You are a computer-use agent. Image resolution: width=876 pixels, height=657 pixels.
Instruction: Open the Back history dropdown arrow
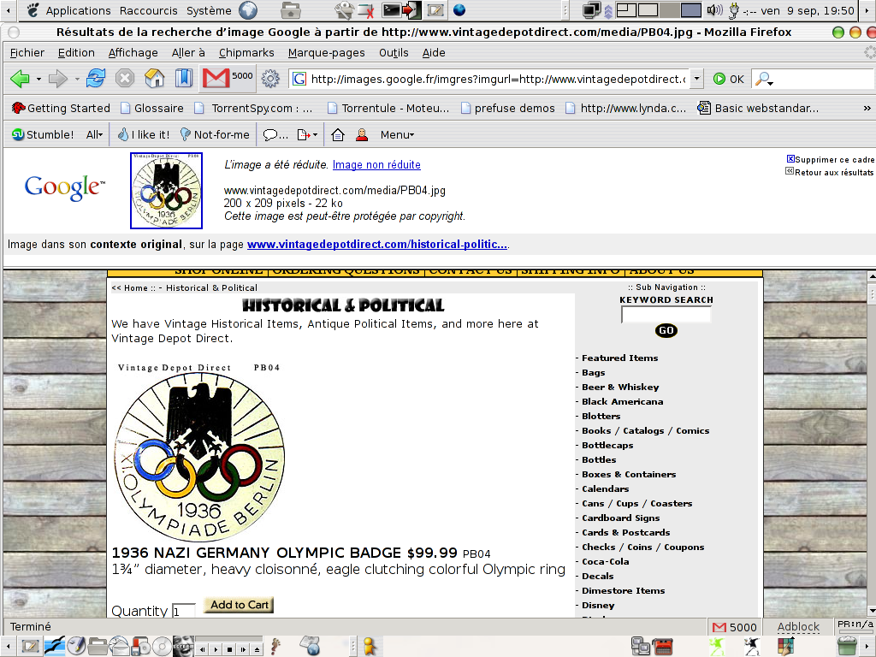(x=38, y=80)
